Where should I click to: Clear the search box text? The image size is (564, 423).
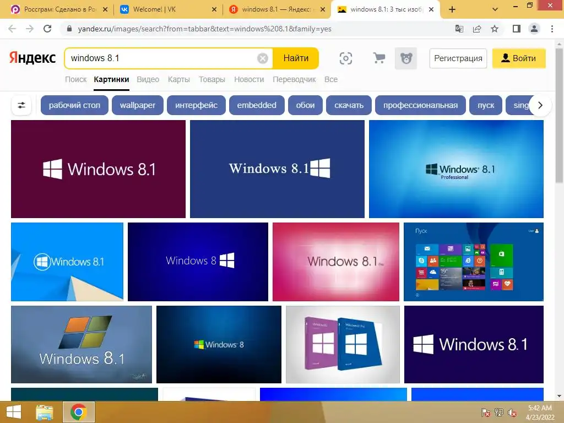pyautogui.click(x=263, y=58)
